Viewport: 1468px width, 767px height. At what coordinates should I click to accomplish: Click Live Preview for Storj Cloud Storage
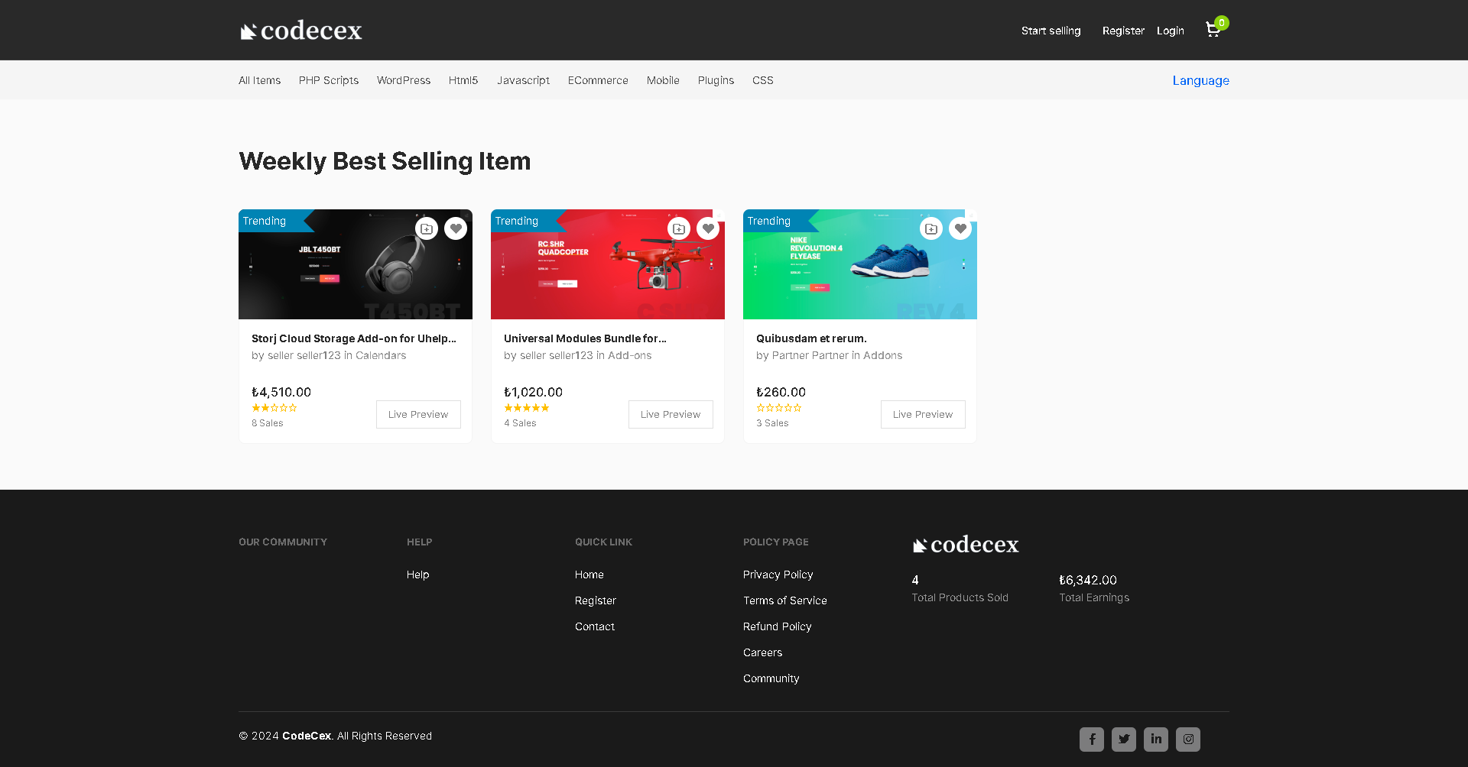(418, 414)
